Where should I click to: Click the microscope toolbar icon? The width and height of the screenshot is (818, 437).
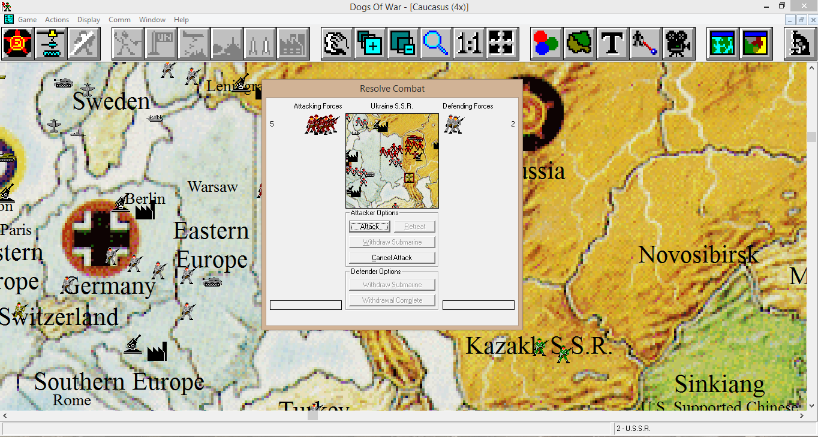[x=800, y=44]
